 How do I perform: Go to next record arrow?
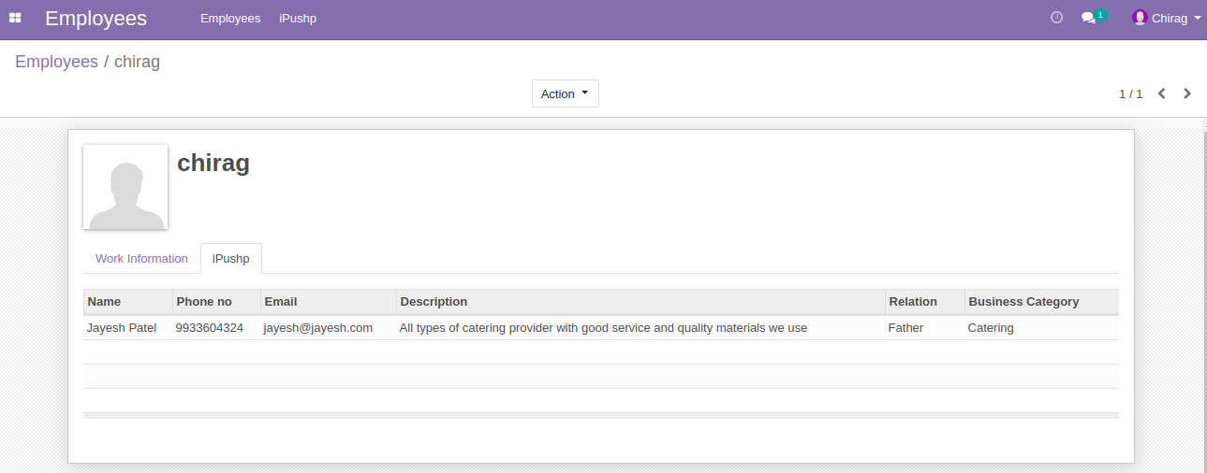[x=1187, y=93]
